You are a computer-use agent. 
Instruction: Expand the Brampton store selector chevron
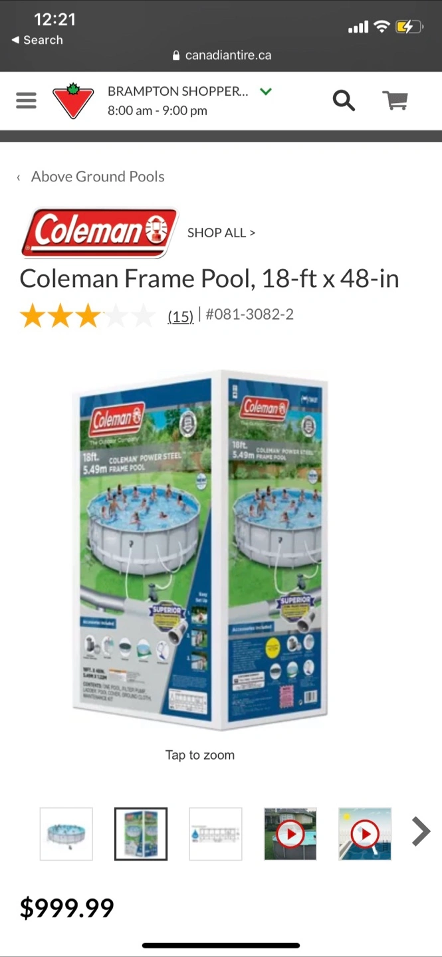click(266, 92)
